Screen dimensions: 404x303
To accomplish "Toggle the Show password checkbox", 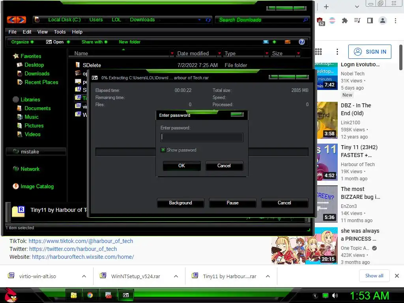I will tap(163, 150).
